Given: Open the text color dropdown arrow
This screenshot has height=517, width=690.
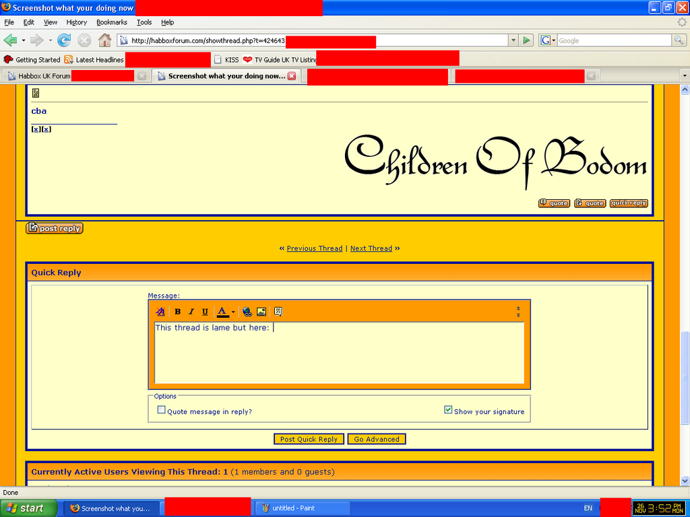Looking at the screenshot, I should point(233,312).
